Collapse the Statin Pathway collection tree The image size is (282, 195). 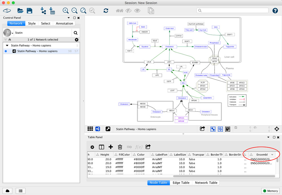tap(7, 45)
